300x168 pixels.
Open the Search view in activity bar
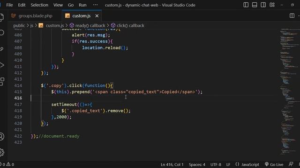click(x=1, y=33)
